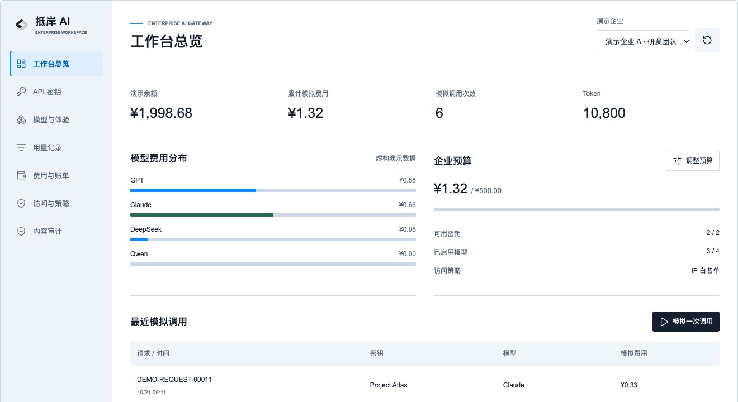Go to 工作台总览 in the sidebar

[56, 64]
